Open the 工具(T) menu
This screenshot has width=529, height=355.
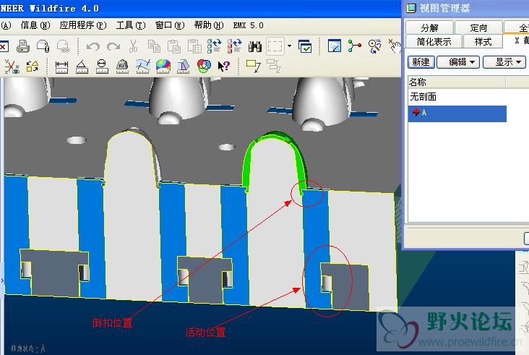[x=131, y=25]
